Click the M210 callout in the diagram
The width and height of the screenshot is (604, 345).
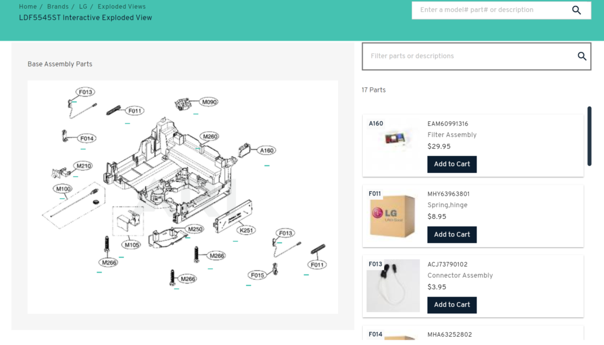[x=82, y=165]
